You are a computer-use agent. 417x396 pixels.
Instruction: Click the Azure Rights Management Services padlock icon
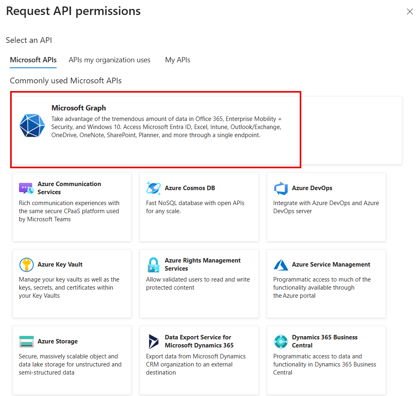(154, 265)
